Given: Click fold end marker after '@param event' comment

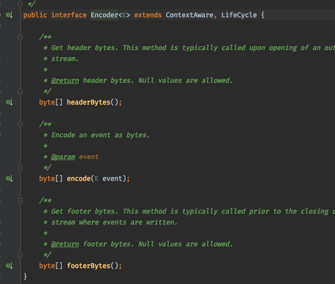Looking at the screenshot, I should (20, 168).
